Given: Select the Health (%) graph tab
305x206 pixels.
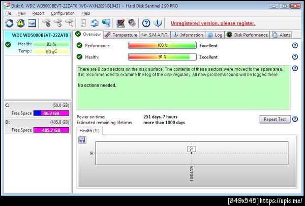Looking at the screenshot, I should (89, 131).
